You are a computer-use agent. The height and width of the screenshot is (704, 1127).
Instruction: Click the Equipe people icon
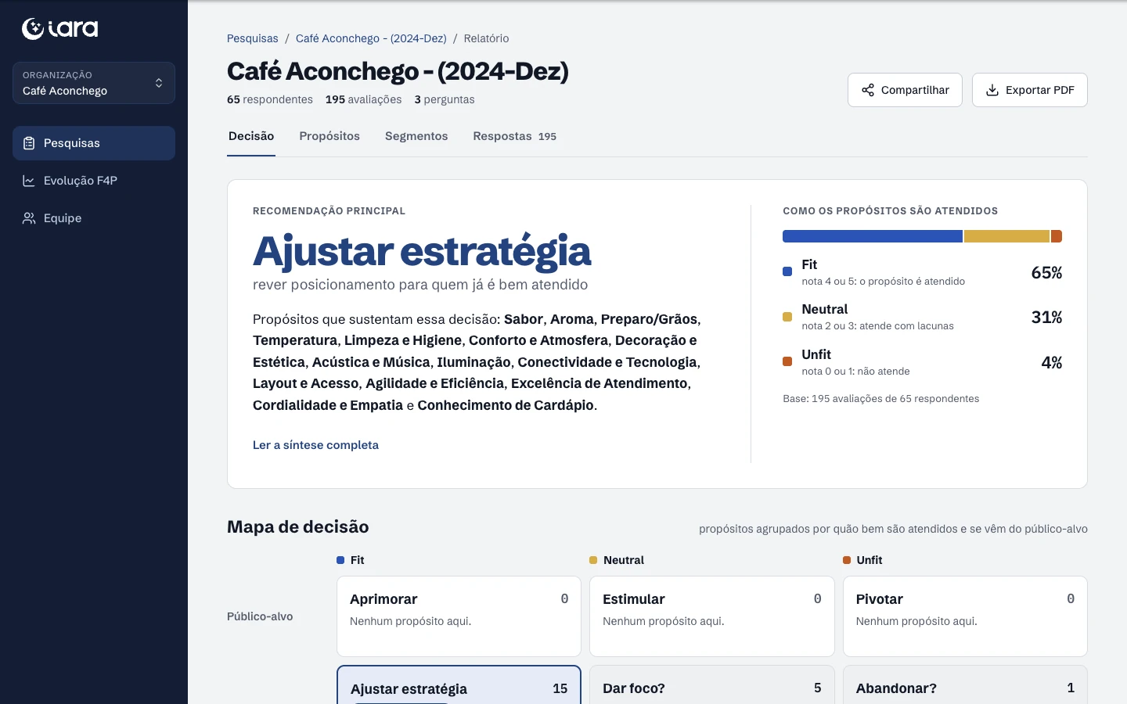(29, 218)
